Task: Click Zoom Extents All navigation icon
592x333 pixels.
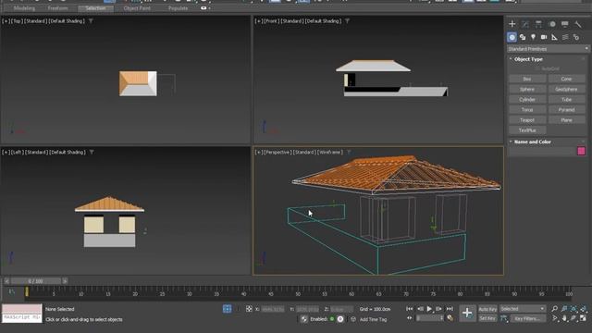Action: 584,309
